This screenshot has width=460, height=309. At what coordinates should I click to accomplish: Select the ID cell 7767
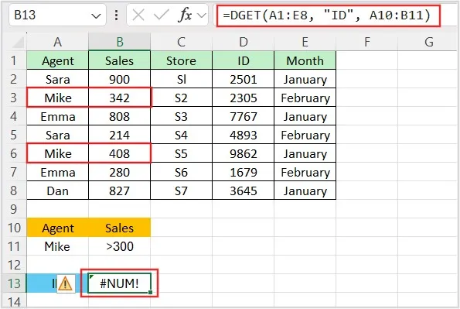[244, 116]
